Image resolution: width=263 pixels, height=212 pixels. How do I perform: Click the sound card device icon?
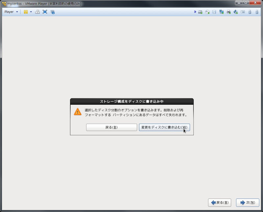click(x=235, y=12)
